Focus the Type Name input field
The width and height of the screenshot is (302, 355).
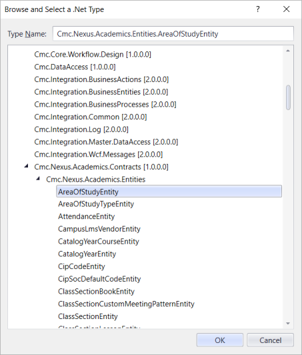click(173, 34)
